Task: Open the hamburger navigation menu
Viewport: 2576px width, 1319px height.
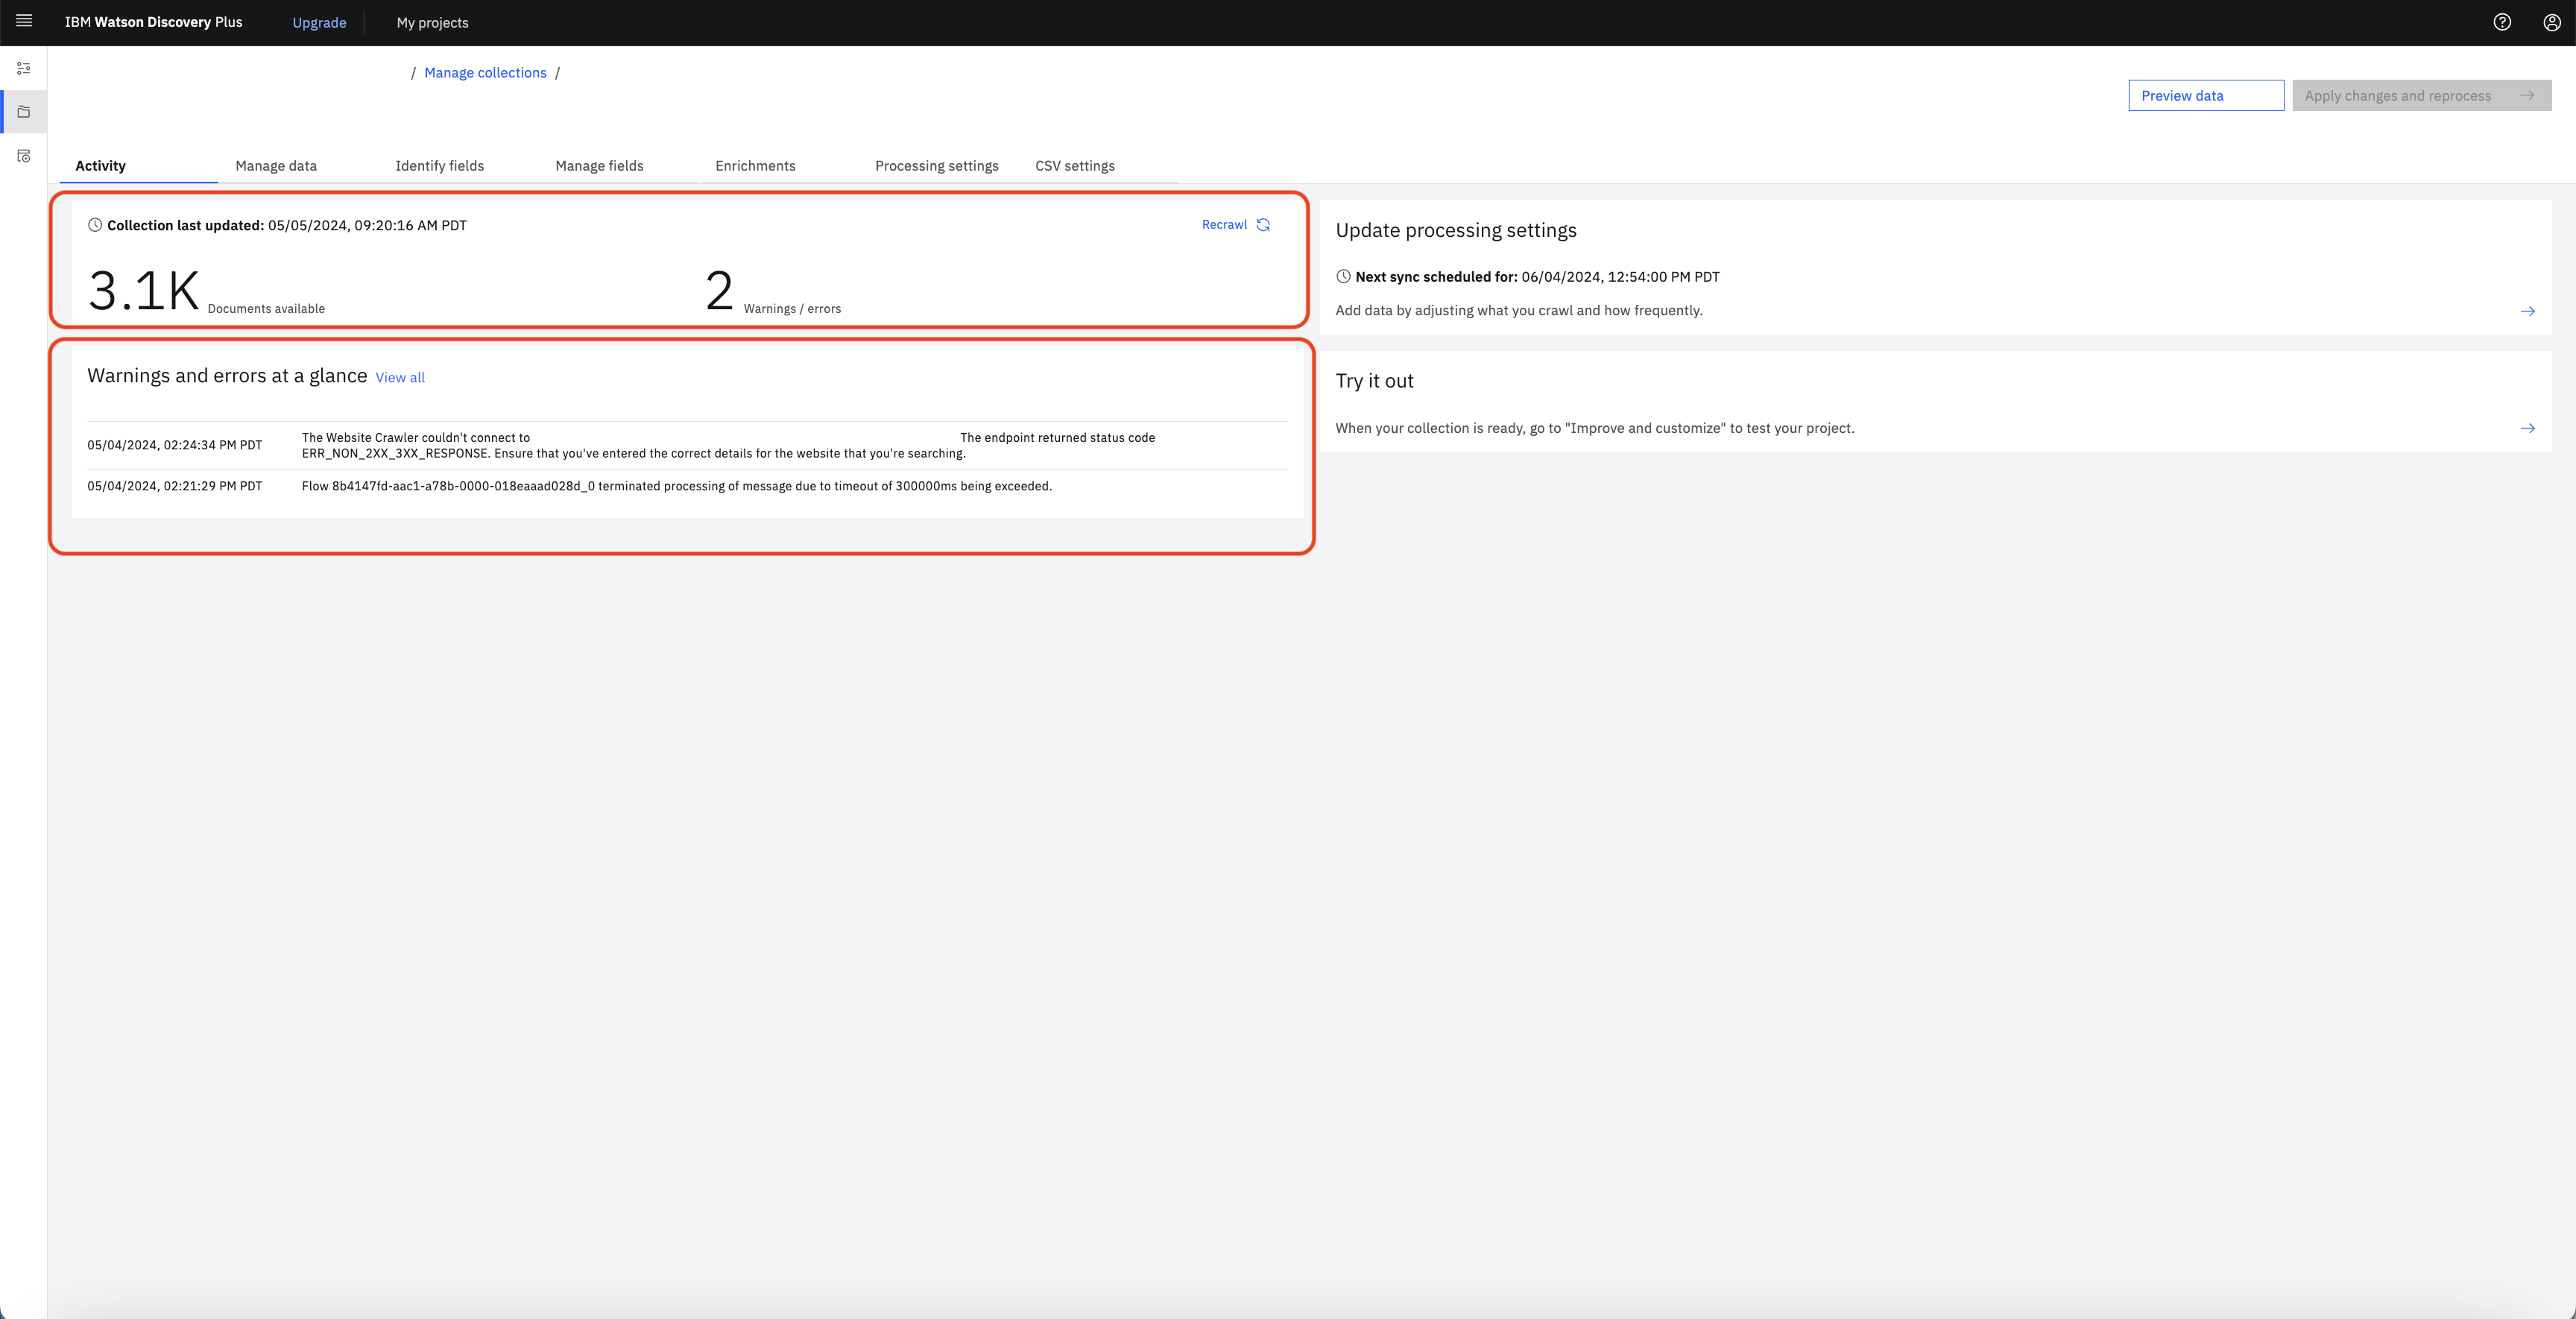Action: (24, 21)
